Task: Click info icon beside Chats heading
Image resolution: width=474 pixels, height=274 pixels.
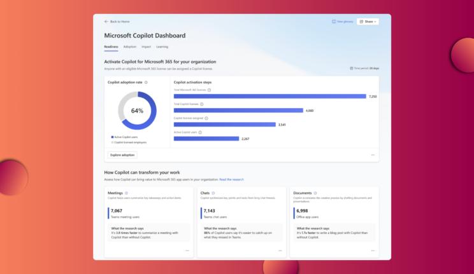Action: tap(213, 193)
